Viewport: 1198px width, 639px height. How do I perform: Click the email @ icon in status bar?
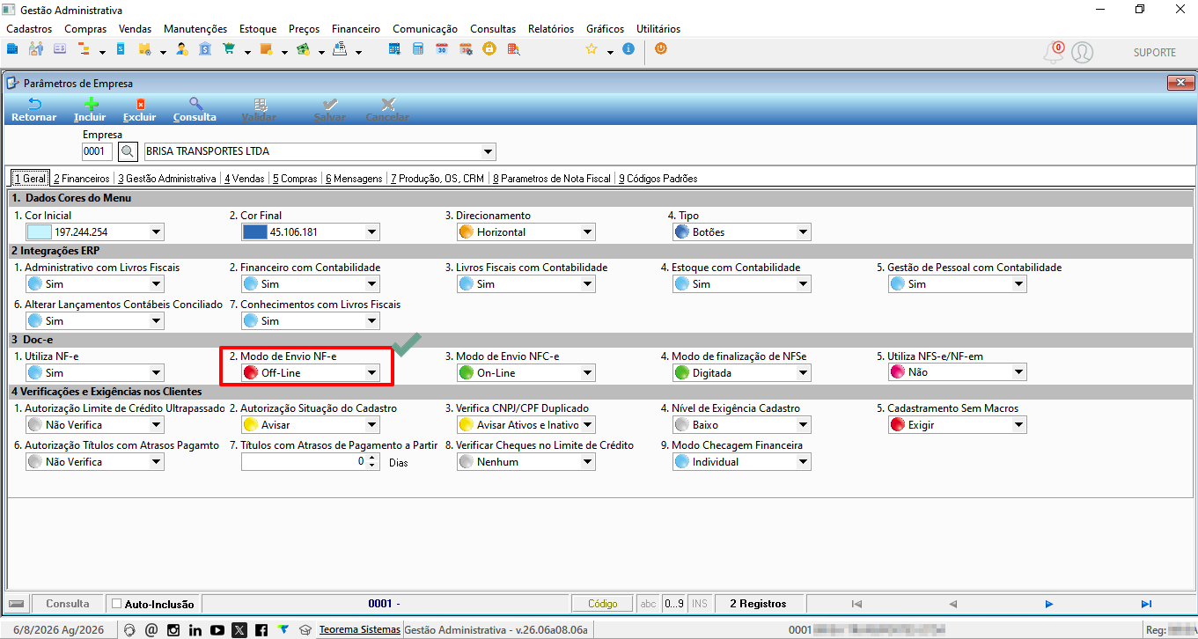pos(151,629)
